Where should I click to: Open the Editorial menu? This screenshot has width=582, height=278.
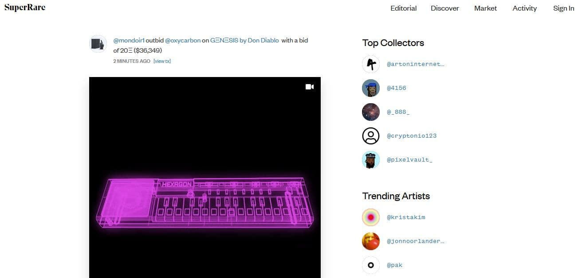tap(403, 8)
